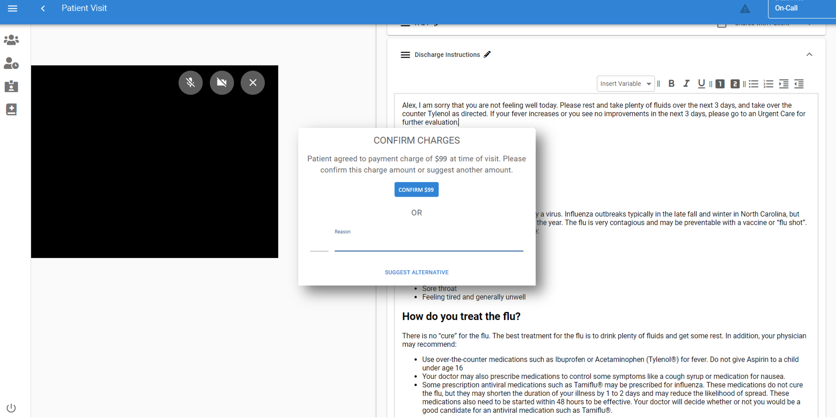This screenshot has height=420, width=836.
Task: Confirm the $99 charge
Action: 416,190
